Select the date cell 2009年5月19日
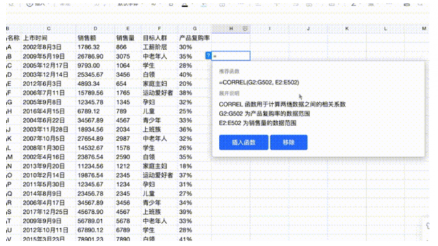 [49, 56]
